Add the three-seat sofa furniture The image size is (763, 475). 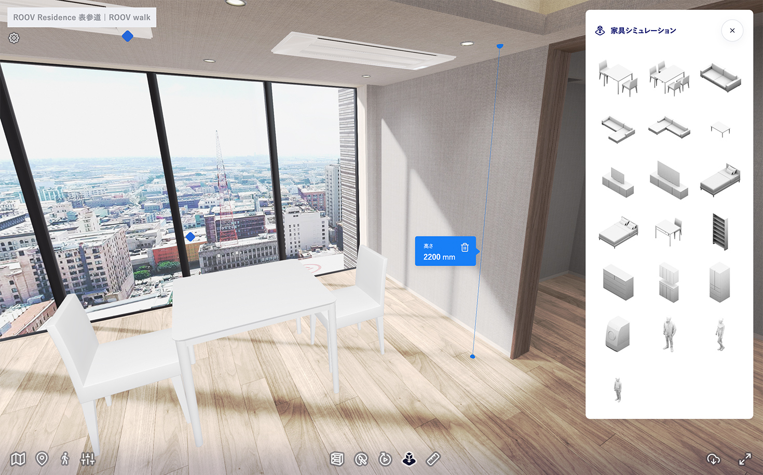[720, 78]
